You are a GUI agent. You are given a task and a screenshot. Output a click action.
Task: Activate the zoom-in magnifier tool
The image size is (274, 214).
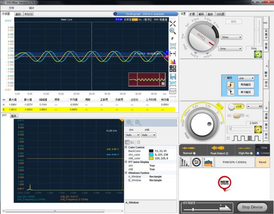(173, 31)
